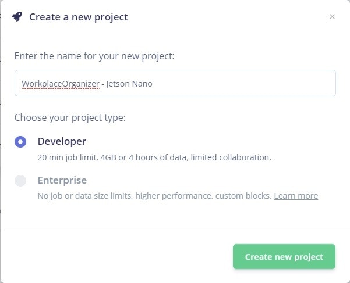This screenshot has width=350, height=283.
Task: Click the underlined WorkplaceOrganizer word in name field
Action: (x=60, y=84)
